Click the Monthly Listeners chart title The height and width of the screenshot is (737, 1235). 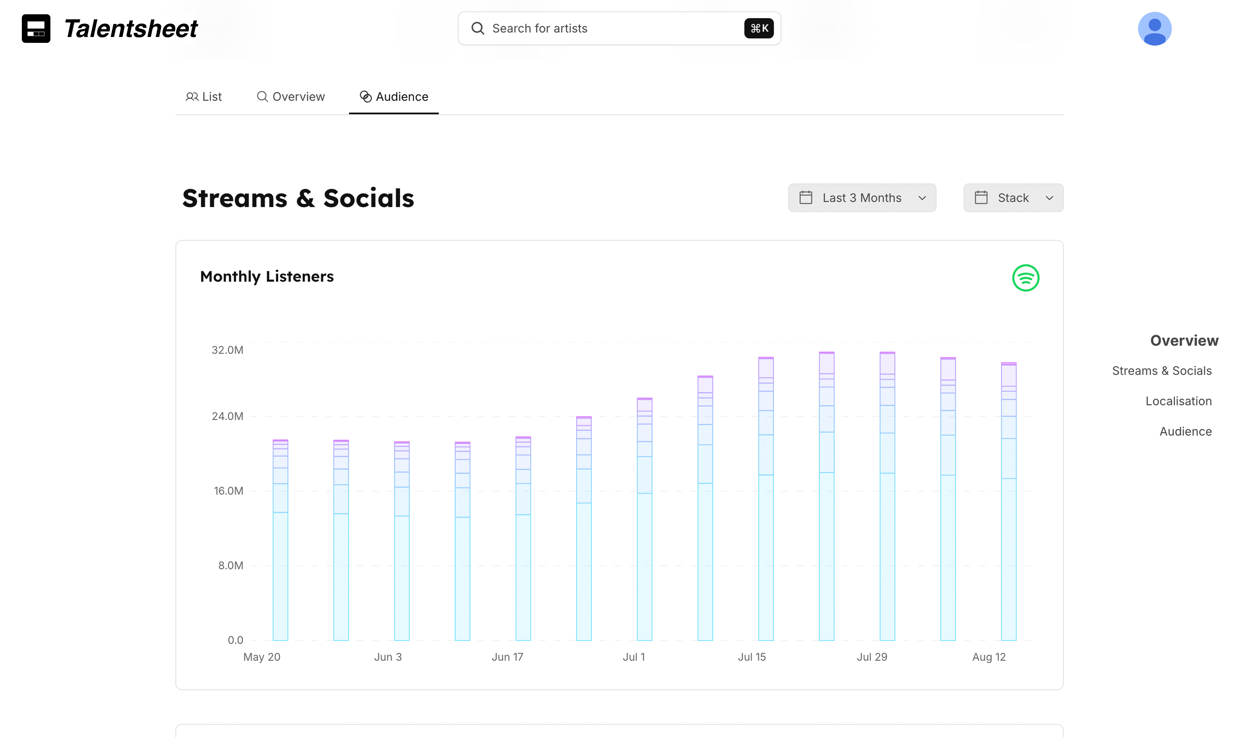[x=267, y=276]
